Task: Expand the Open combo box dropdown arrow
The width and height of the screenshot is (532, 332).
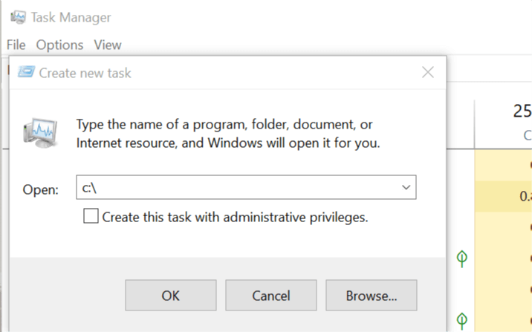Action: [x=406, y=187]
